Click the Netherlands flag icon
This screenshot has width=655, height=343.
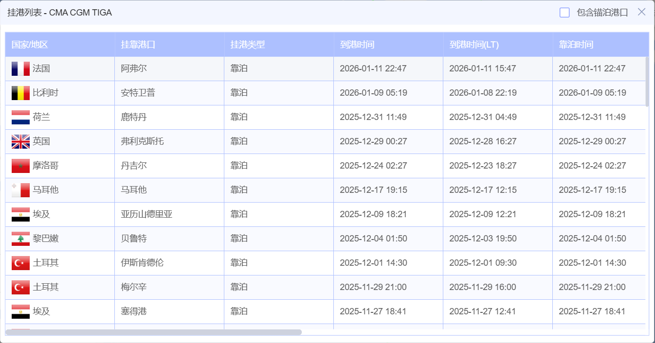click(x=20, y=117)
